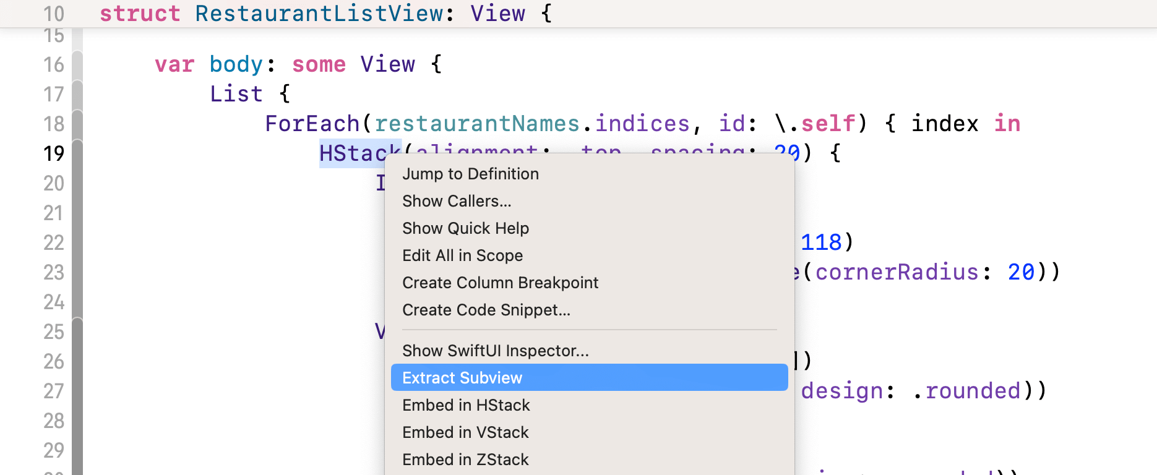Screen dimensions: 1157x475
Task: Click the highlighted Extract Subview item
Action: tap(462, 378)
